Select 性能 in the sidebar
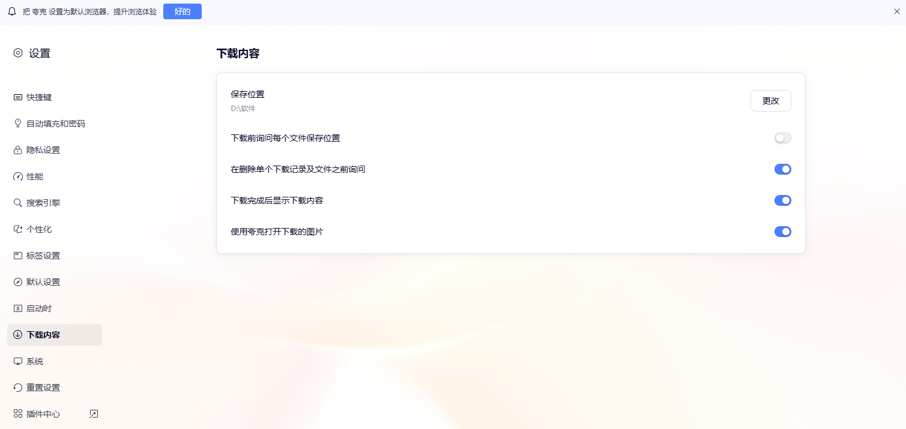 55,176
